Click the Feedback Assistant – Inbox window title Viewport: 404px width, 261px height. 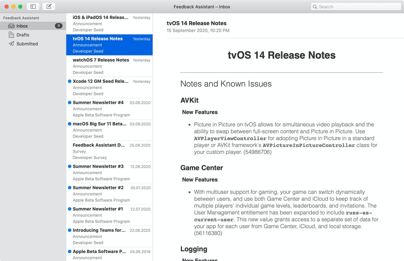(202, 7)
